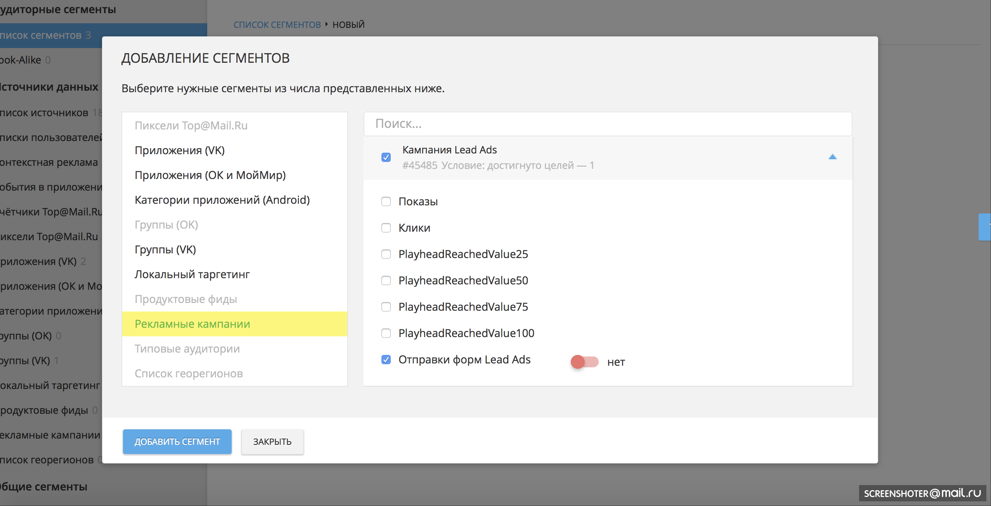The height and width of the screenshot is (506, 991).
Task: Open Категории приложений (Android) category
Action: pyautogui.click(x=222, y=200)
